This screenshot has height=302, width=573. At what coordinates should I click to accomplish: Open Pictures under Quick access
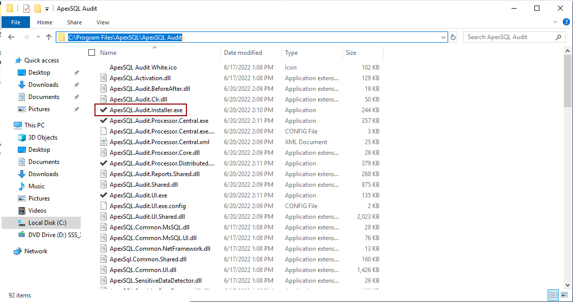pyautogui.click(x=39, y=109)
